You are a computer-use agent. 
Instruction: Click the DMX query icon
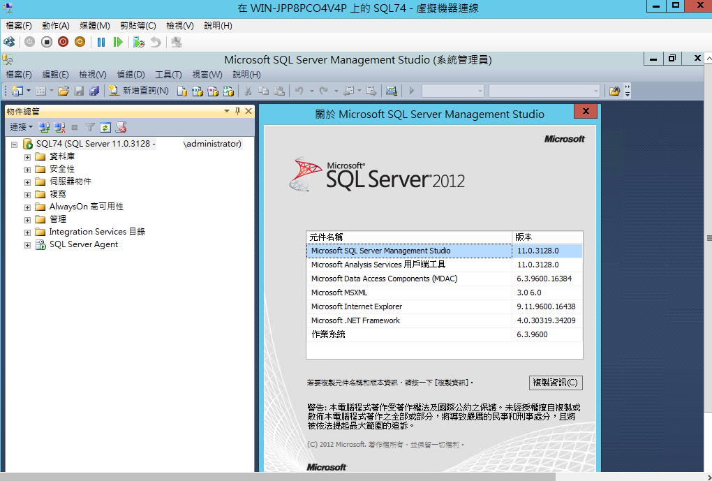coord(212,91)
